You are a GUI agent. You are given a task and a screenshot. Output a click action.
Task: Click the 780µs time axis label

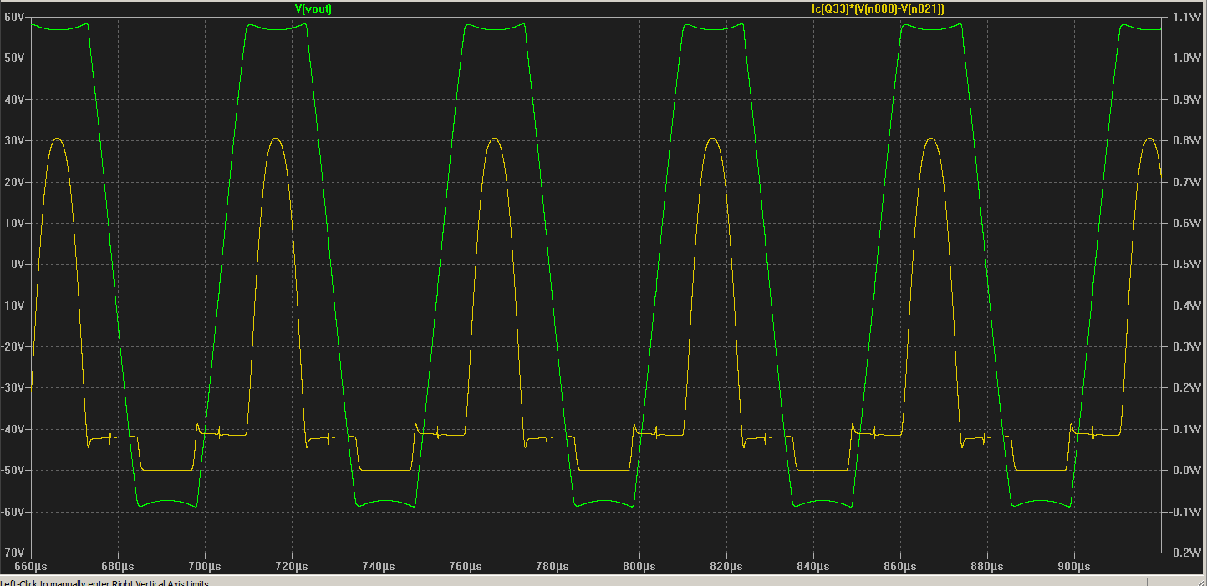pos(552,566)
